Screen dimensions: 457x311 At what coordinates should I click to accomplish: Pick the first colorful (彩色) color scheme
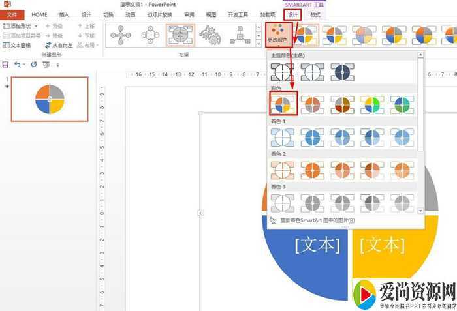tap(283, 104)
